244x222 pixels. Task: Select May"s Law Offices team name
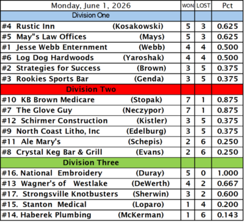click(x=51, y=37)
